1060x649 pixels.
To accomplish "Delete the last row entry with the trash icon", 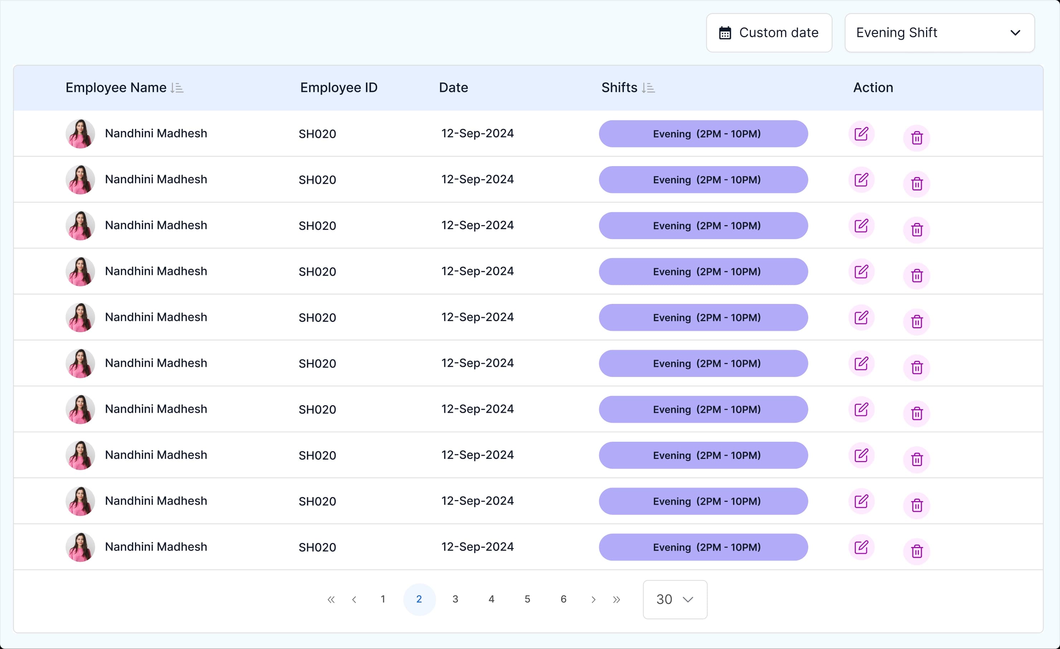I will pyautogui.click(x=917, y=551).
